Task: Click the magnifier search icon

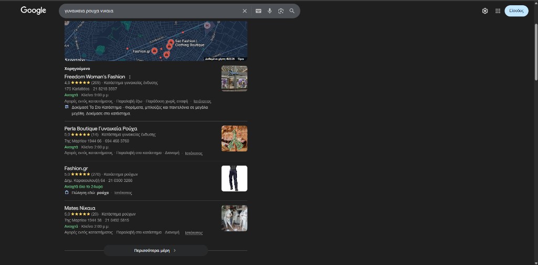Action: (292, 11)
